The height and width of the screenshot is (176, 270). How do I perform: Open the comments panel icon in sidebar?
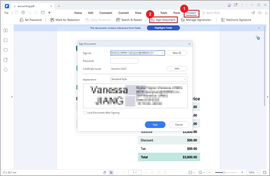coord(5,50)
